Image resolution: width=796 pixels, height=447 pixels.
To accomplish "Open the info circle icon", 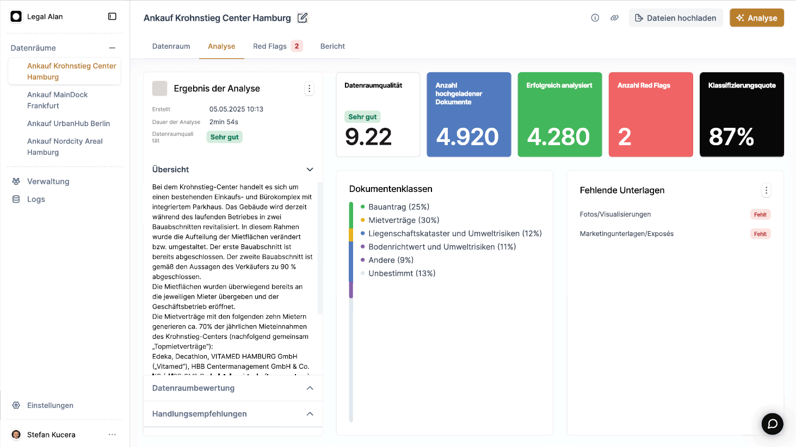I will click(x=595, y=18).
